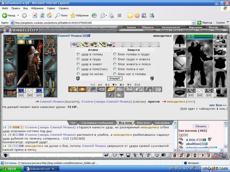Activate the first combat technique icon

(72, 89)
